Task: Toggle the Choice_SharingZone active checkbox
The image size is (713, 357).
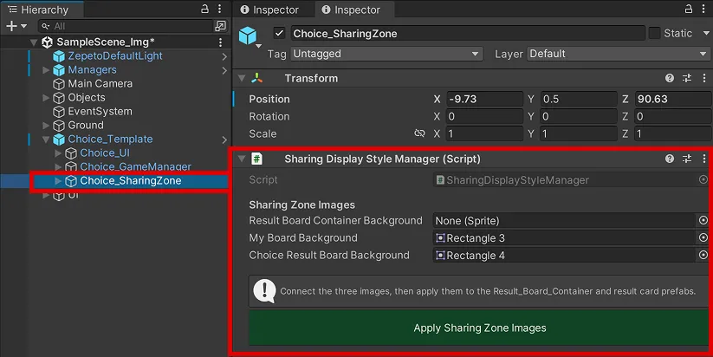Action: click(279, 33)
